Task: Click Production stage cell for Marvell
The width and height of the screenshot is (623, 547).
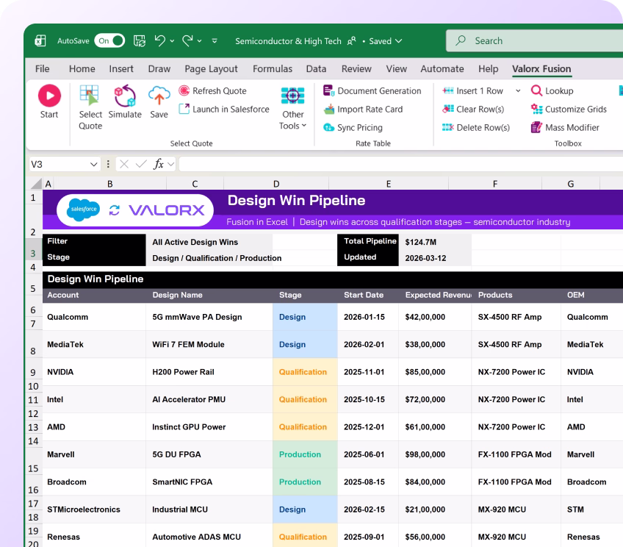Action: pos(305,454)
